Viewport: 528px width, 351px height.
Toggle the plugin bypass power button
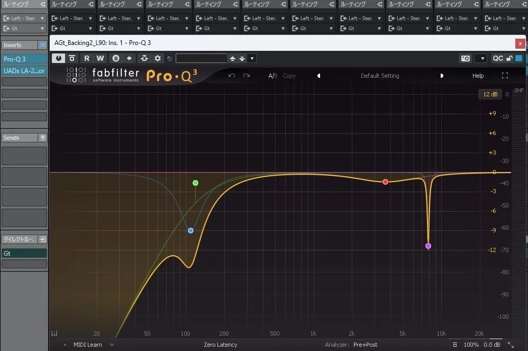click(58, 58)
